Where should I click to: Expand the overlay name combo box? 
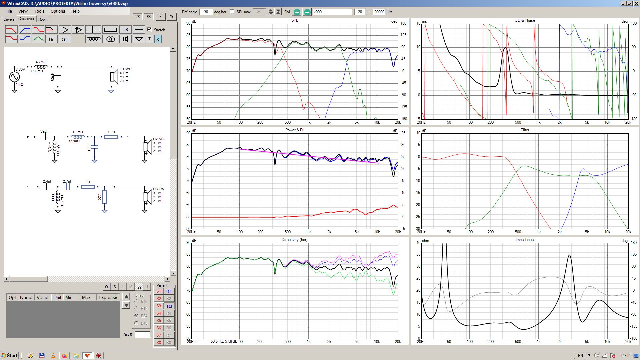tap(332, 12)
